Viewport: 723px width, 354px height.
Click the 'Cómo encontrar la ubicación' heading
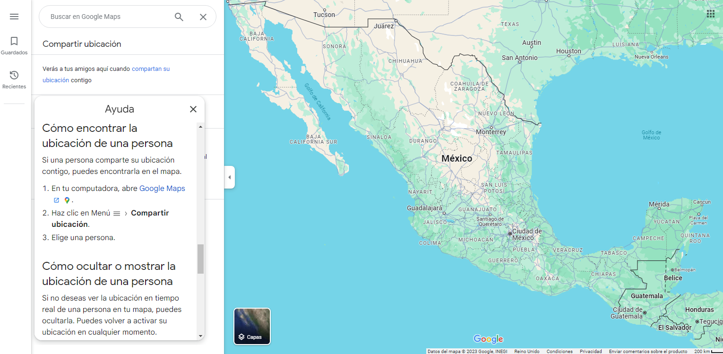[107, 136]
